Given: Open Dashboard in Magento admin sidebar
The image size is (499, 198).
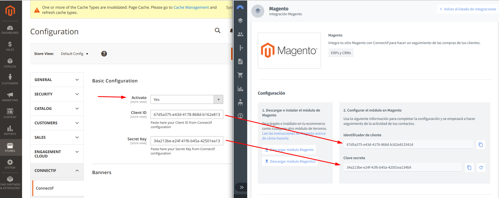Looking at the screenshot, I should (10, 30).
